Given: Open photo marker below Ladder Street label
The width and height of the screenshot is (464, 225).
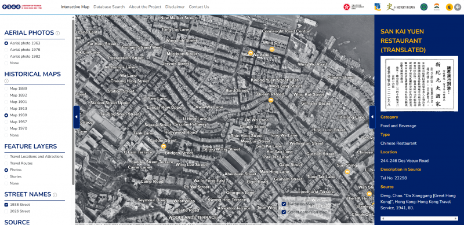Looking at the screenshot, I should point(164,146).
